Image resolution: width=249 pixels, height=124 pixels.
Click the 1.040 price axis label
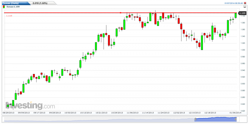coord(243,36)
